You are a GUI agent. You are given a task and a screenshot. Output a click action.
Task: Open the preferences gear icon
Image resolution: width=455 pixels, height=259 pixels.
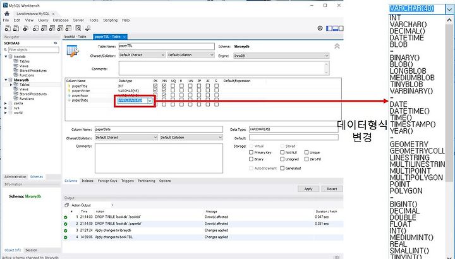[x=320, y=28]
